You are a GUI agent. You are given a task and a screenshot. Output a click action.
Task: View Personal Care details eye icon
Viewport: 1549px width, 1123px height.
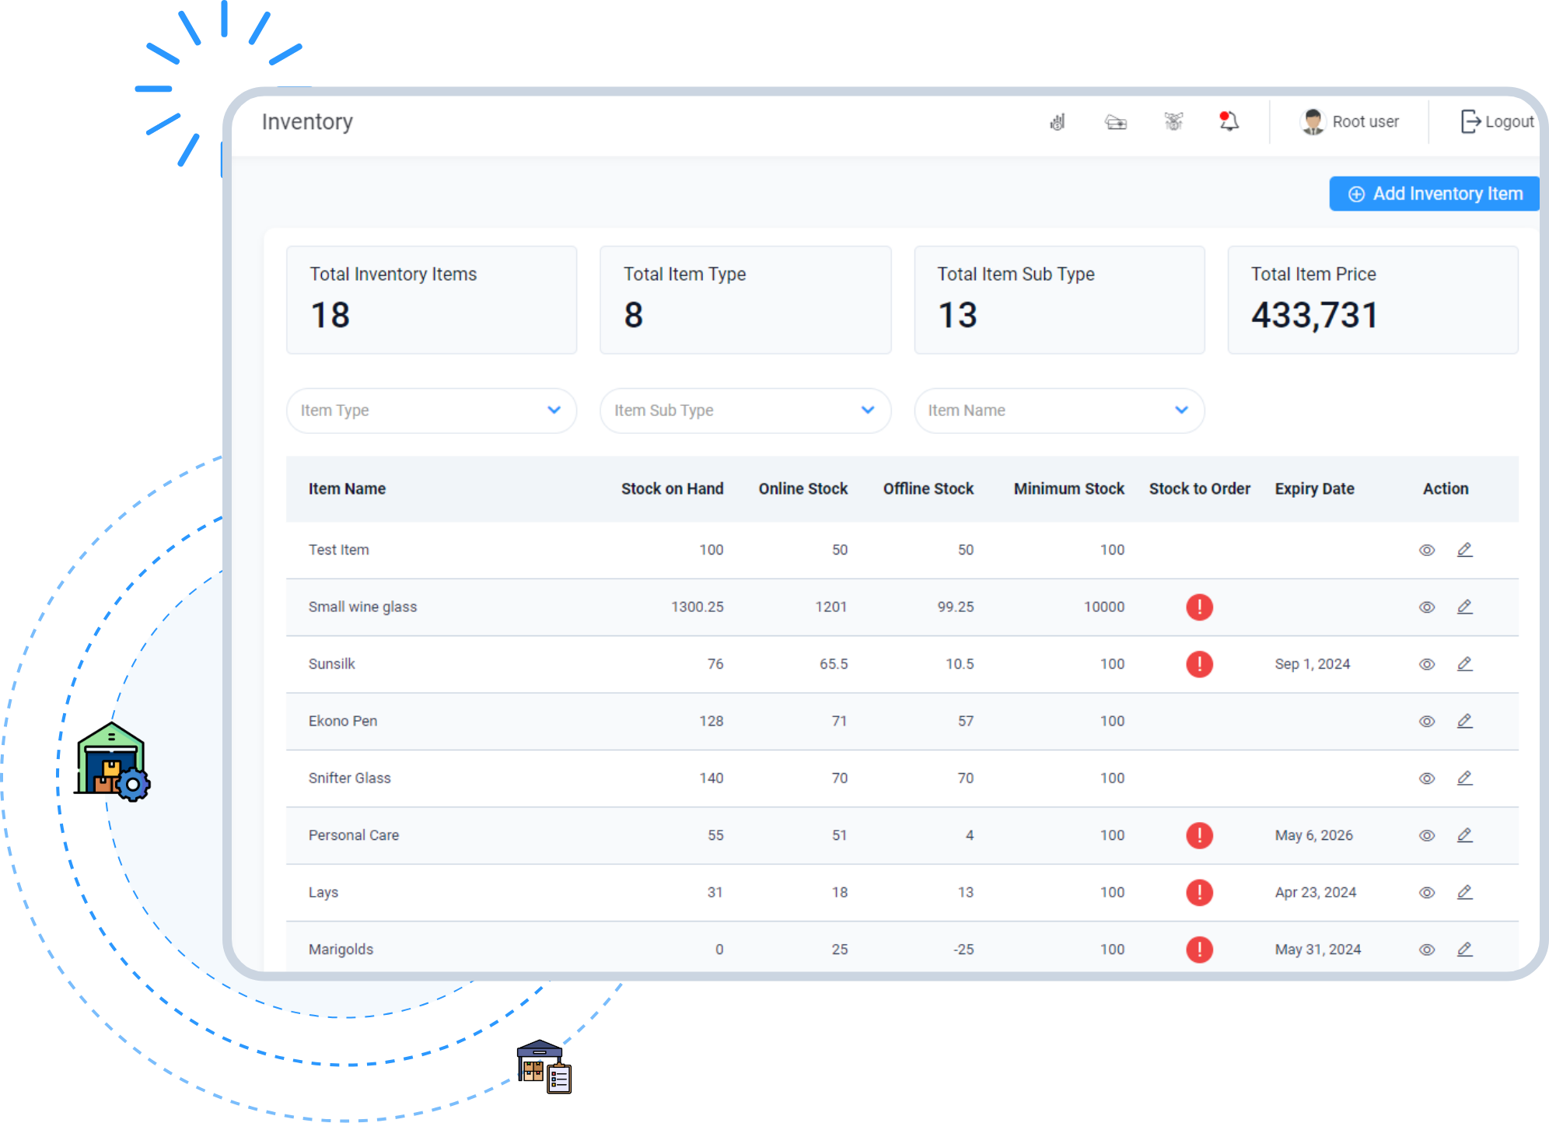click(1427, 836)
